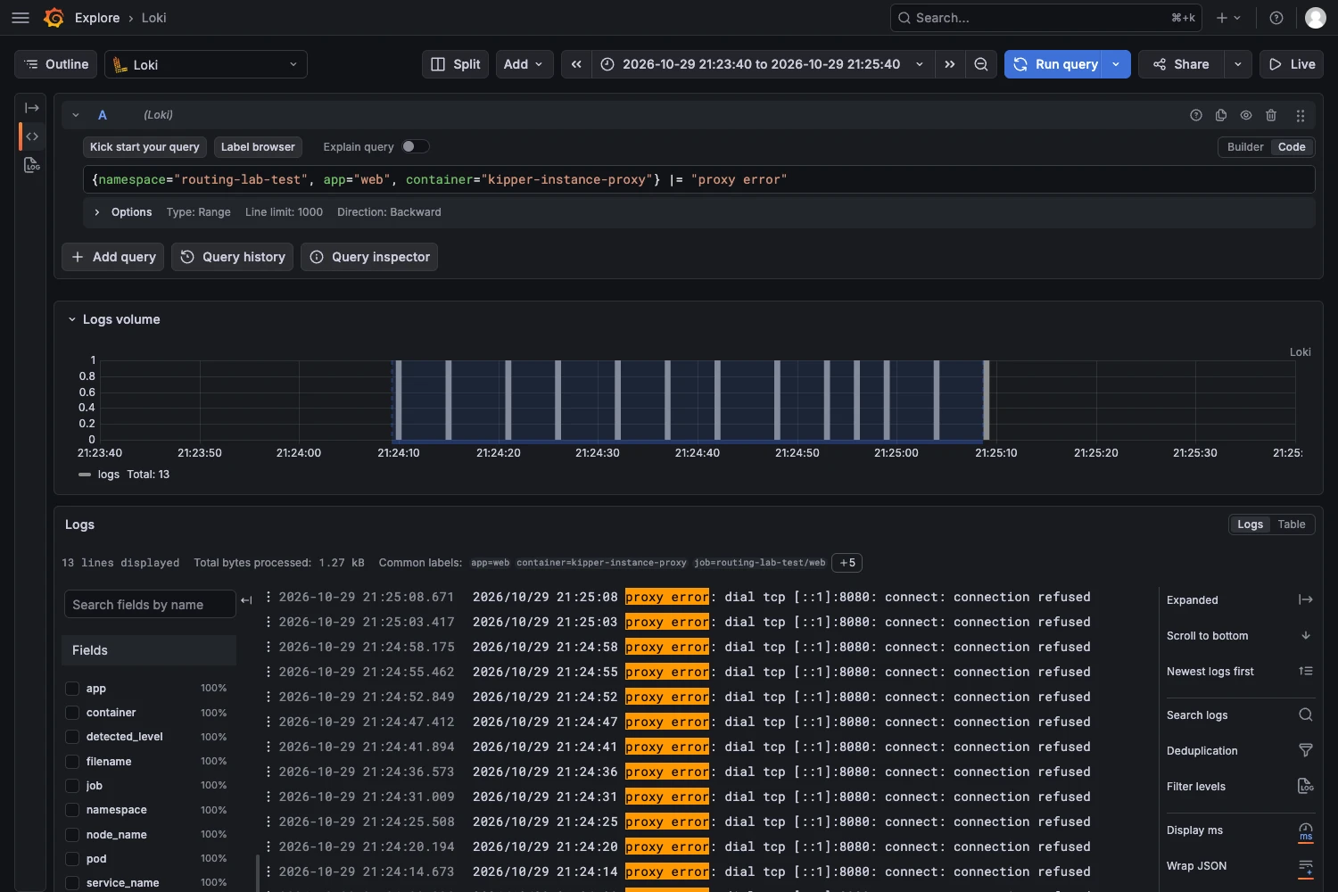Image resolution: width=1338 pixels, height=892 pixels.
Task: Show the +5 common labels
Action: (847, 563)
